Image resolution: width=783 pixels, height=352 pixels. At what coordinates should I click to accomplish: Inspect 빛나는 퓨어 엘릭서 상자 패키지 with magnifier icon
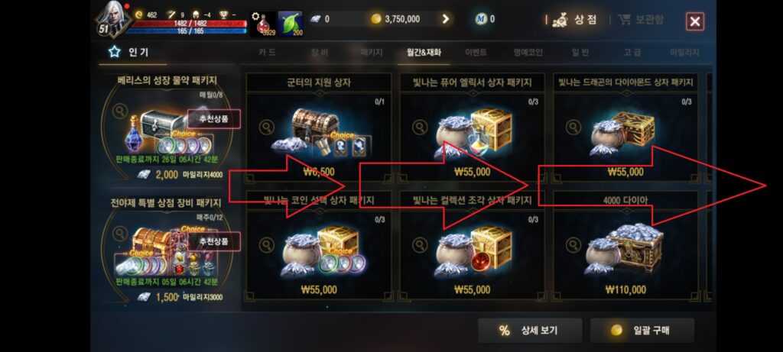(420, 128)
